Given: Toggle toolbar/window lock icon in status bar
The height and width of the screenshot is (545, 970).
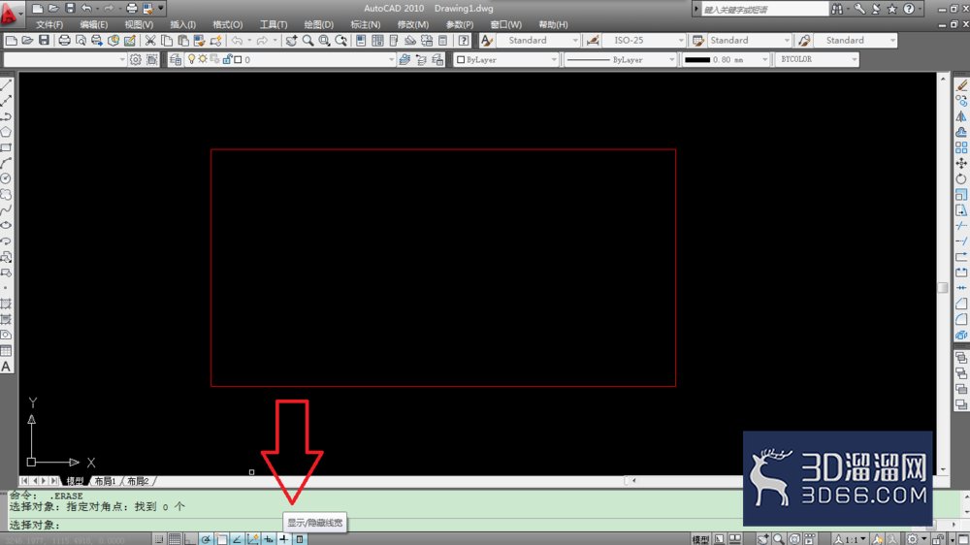Looking at the screenshot, I should (939, 539).
